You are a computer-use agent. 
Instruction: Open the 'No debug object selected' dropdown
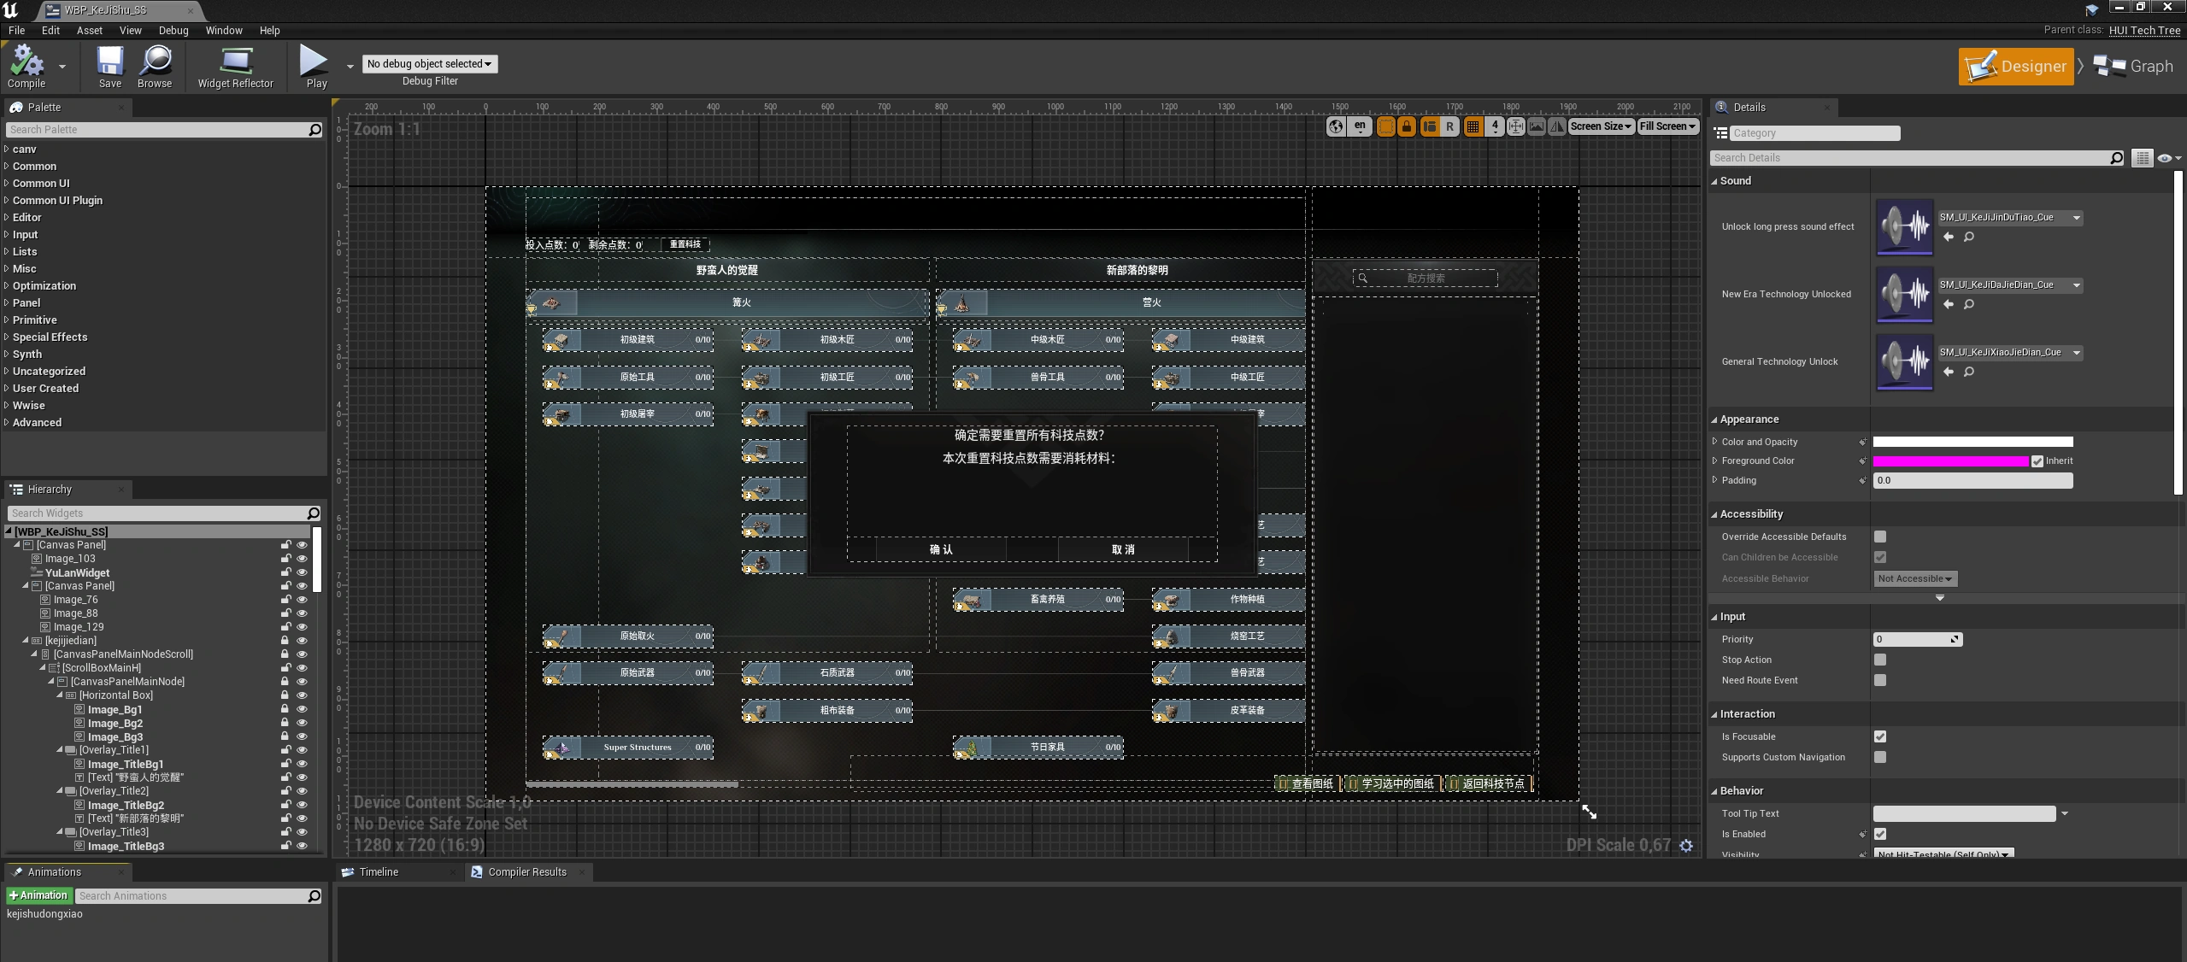(429, 64)
